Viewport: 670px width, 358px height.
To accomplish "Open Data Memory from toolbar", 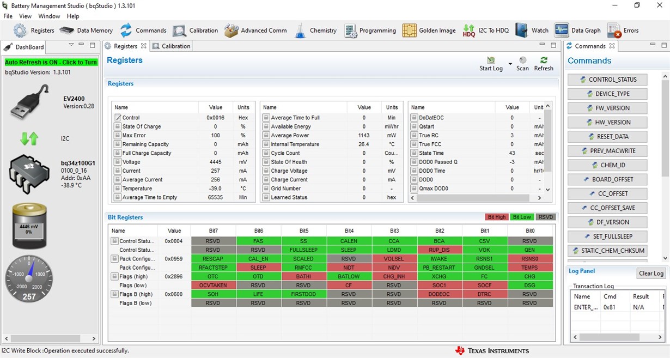I will click(66, 31).
